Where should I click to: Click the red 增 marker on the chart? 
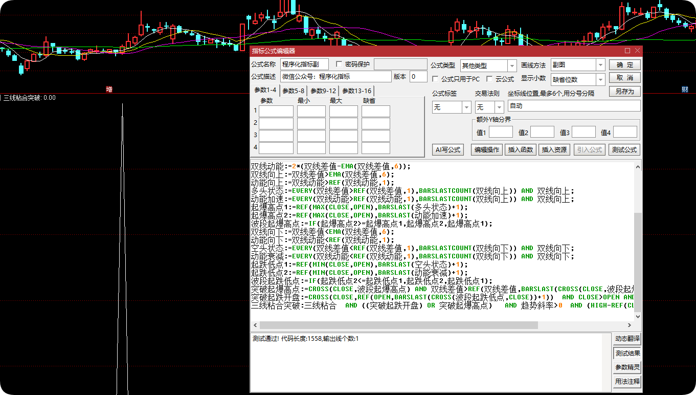tap(109, 90)
